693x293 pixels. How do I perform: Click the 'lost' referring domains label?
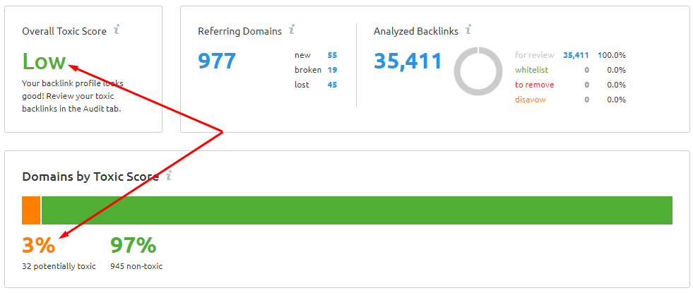pos(302,85)
